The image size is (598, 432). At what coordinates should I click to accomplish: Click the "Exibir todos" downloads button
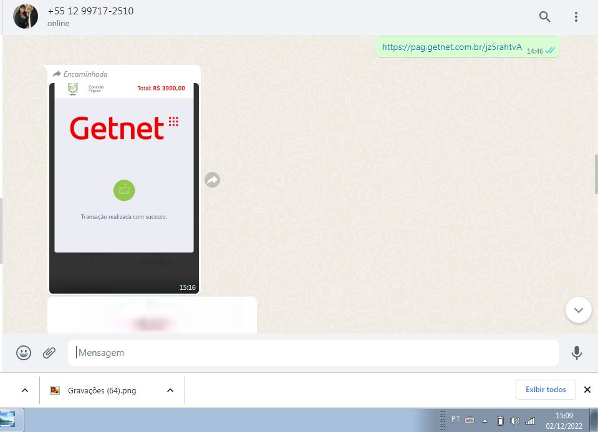(546, 390)
